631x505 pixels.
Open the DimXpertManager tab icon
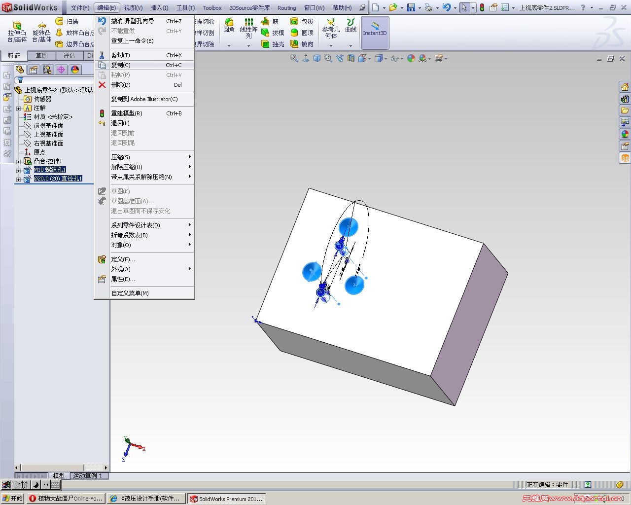pos(61,70)
